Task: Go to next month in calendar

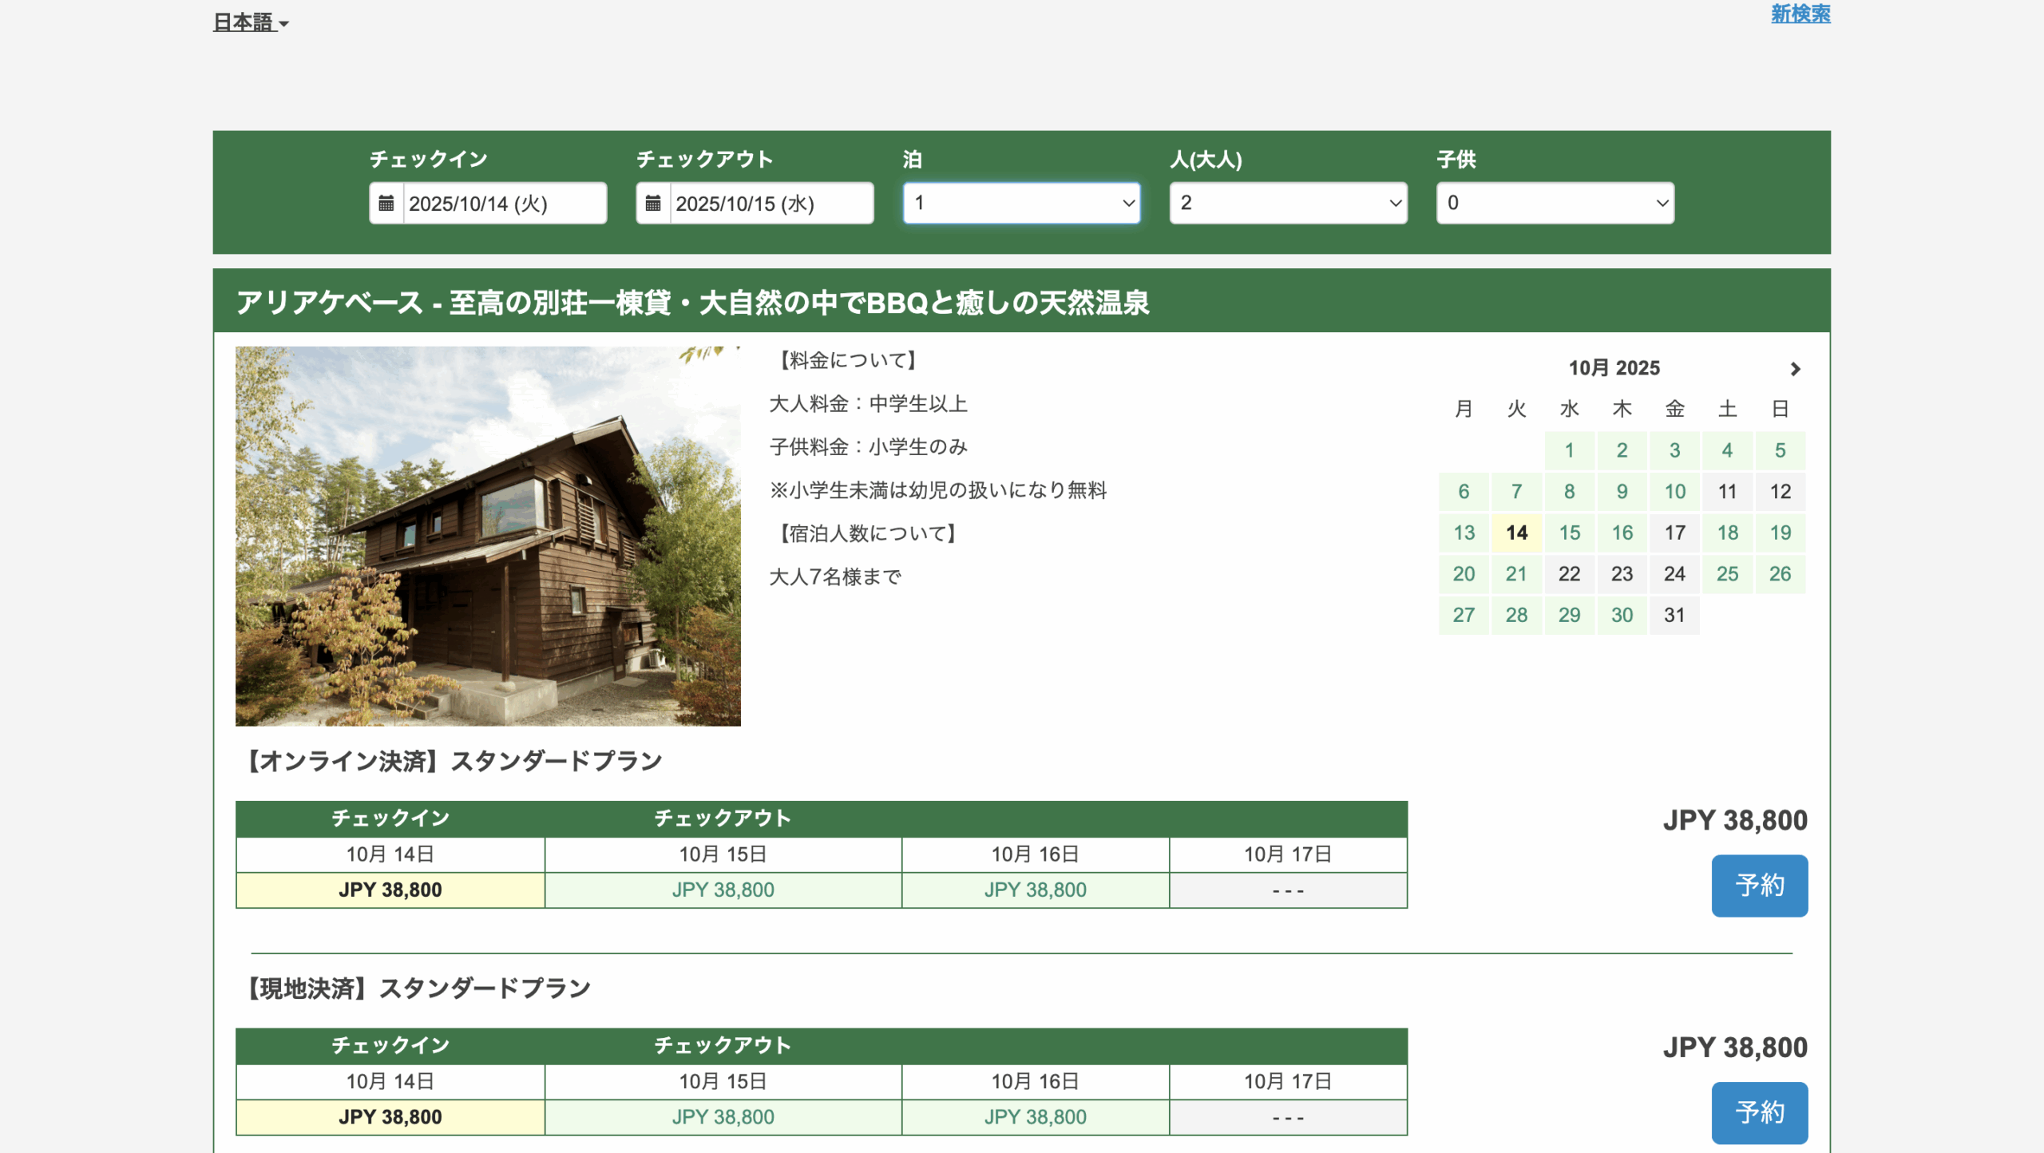Action: [1795, 368]
